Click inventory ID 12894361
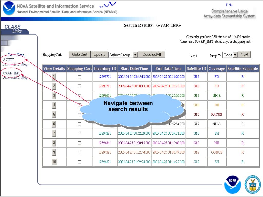Image resolution: width=263 pixels, height=197 pixels. [105, 143]
